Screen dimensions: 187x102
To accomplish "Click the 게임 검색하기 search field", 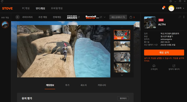I will click(x=118, y=17).
